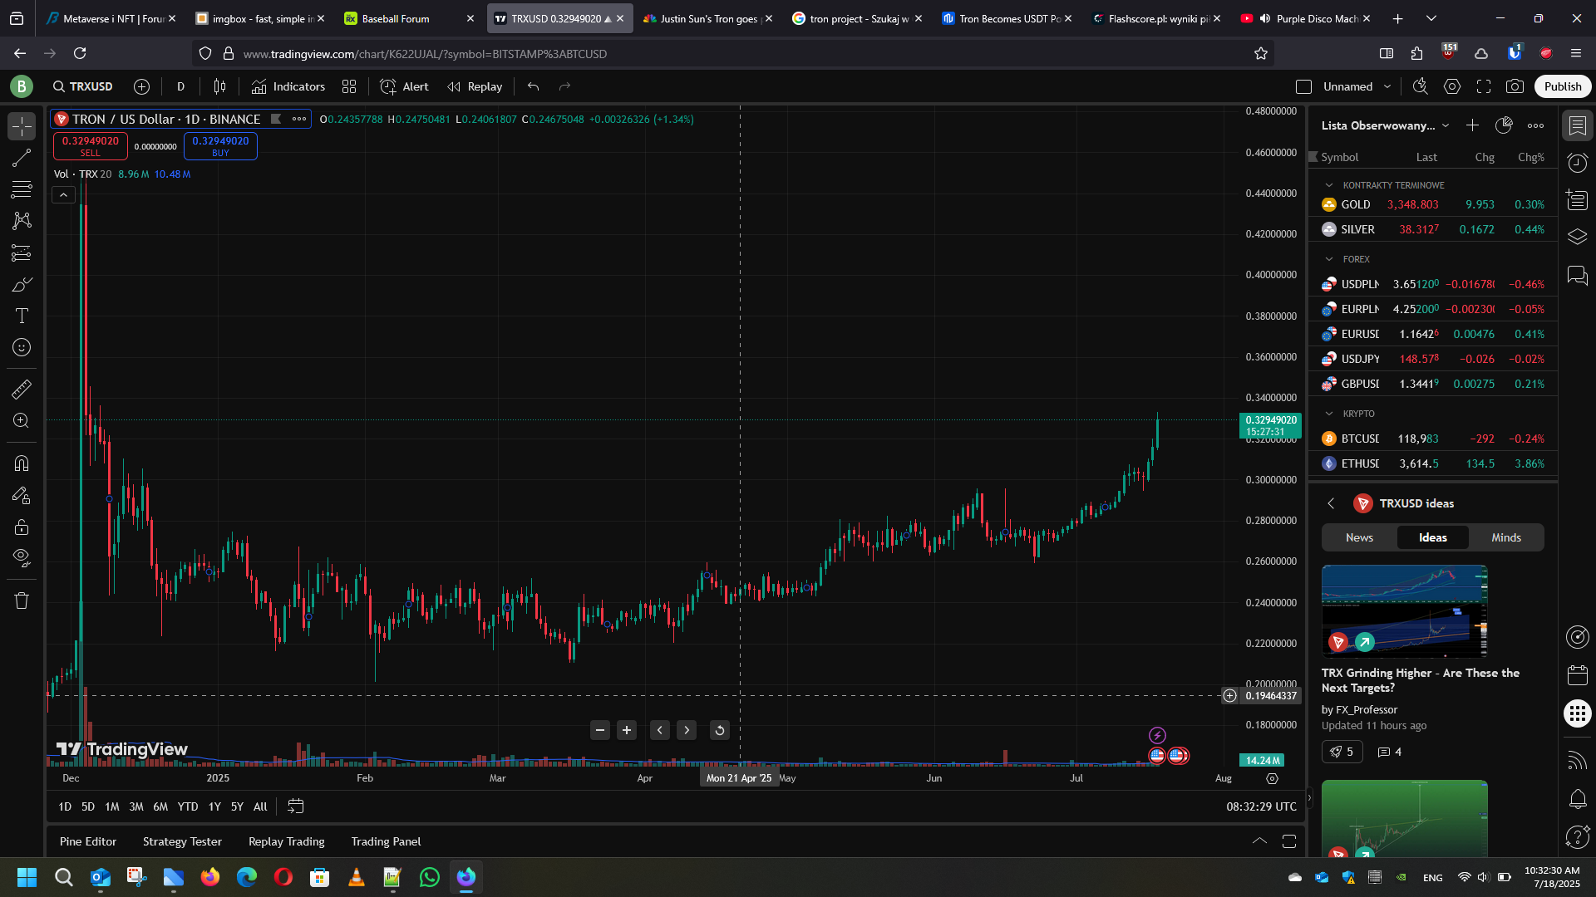Open TRX Grinding Higher idea thumbnail
Image resolution: width=1596 pixels, height=897 pixels.
1404,611
